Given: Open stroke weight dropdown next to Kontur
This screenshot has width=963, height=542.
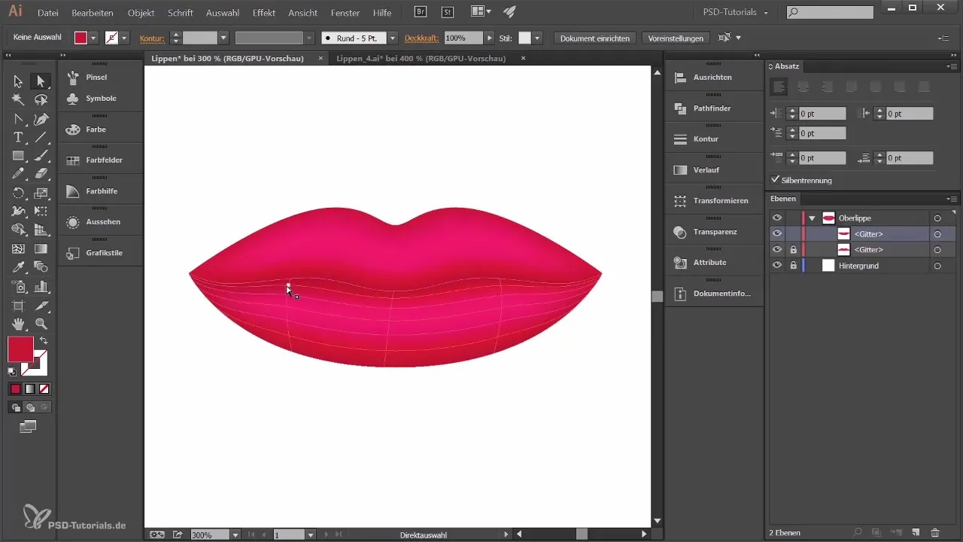Looking at the screenshot, I should (x=223, y=38).
